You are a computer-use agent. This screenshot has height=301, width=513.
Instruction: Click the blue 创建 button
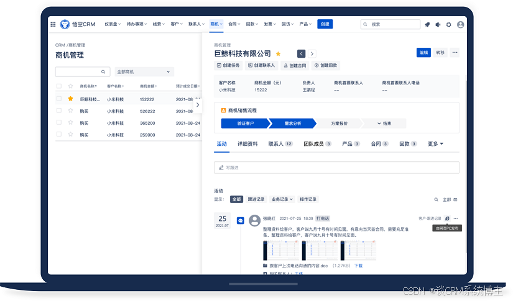[x=325, y=24]
